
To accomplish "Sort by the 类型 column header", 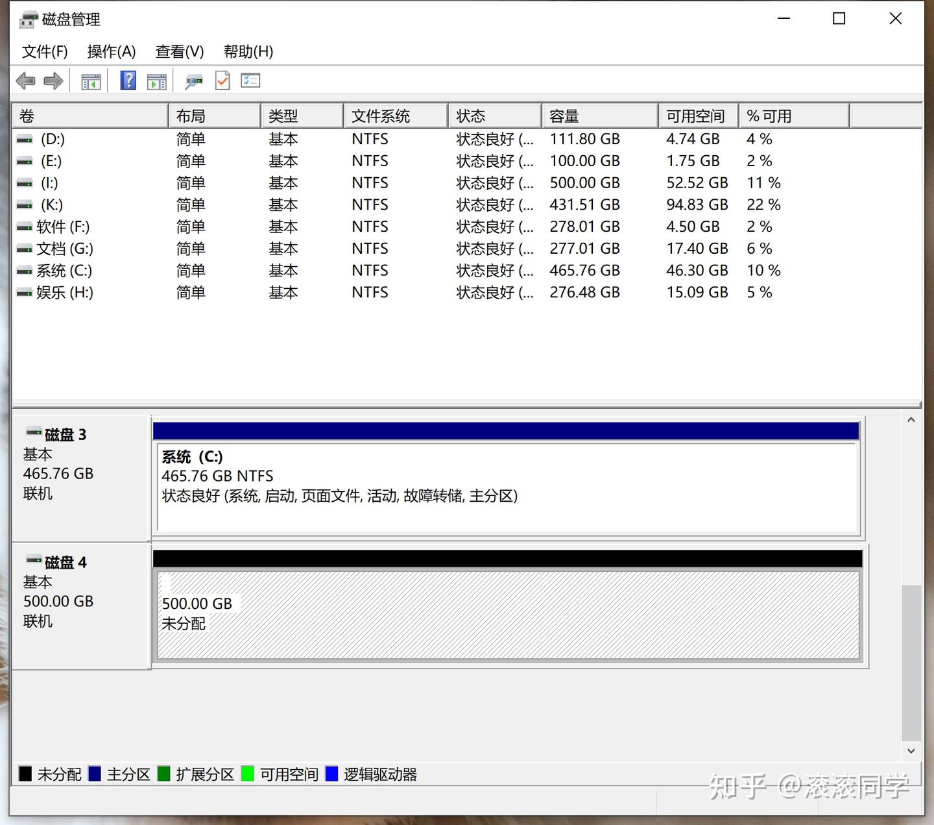I will pyautogui.click(x=302, y=116).
